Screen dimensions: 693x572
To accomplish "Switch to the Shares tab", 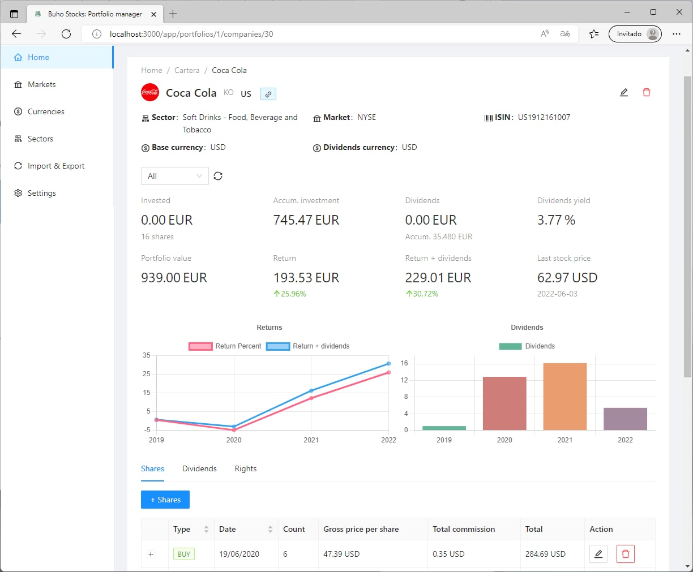I will (152, 468).
